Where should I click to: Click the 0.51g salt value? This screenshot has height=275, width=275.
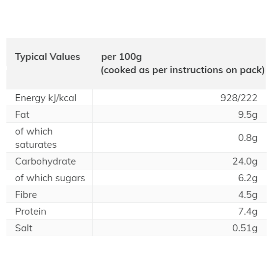(245, 228)
